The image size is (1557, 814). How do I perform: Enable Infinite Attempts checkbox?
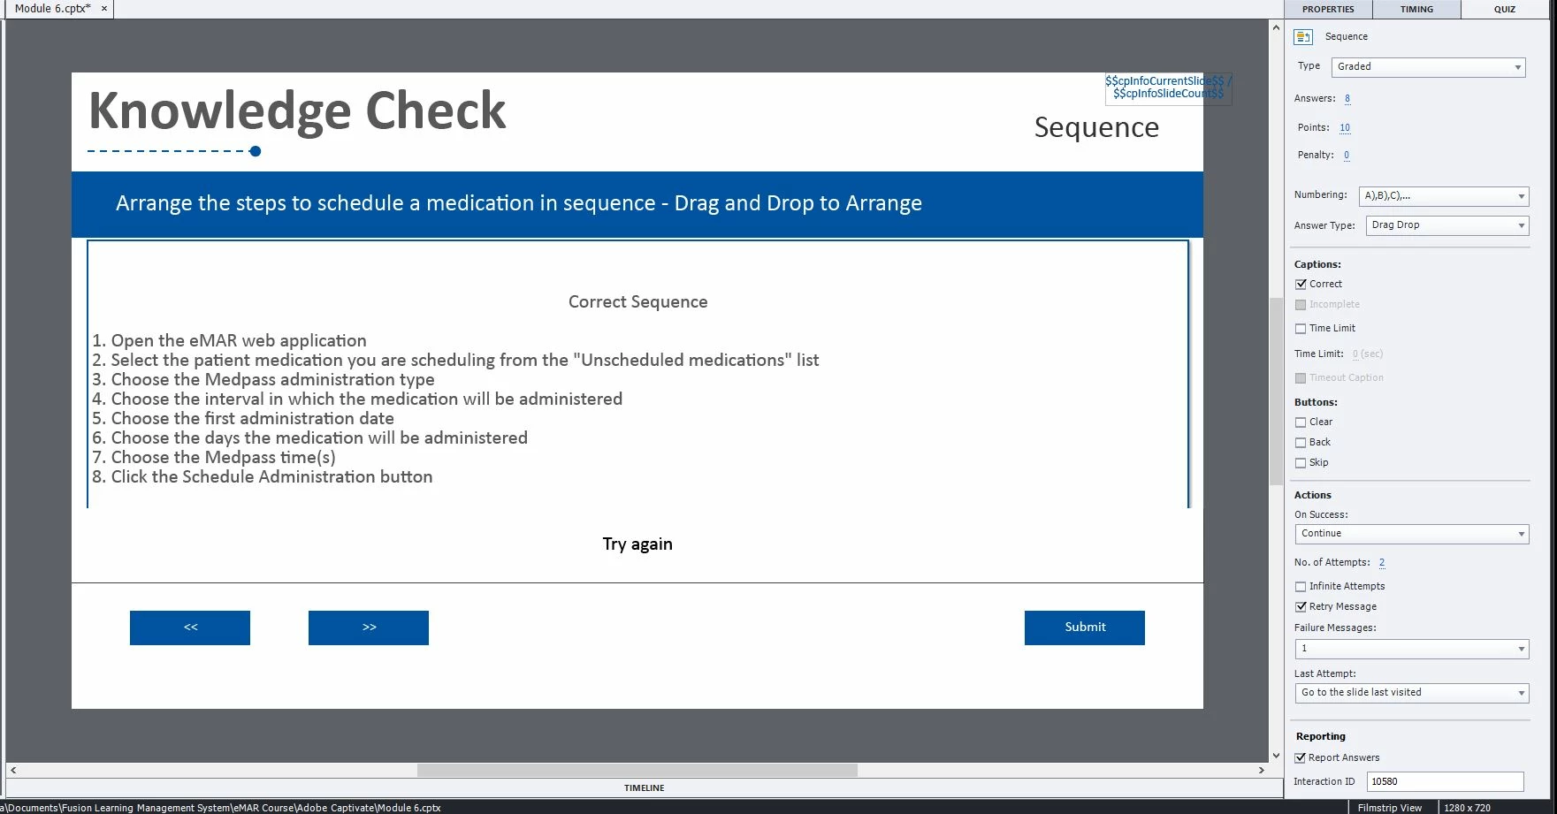1301,587
